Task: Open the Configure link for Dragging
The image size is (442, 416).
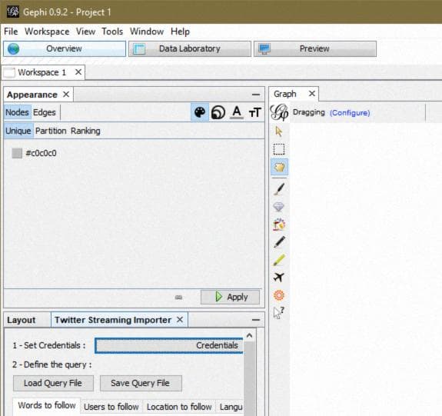Action: pos(350,113)
